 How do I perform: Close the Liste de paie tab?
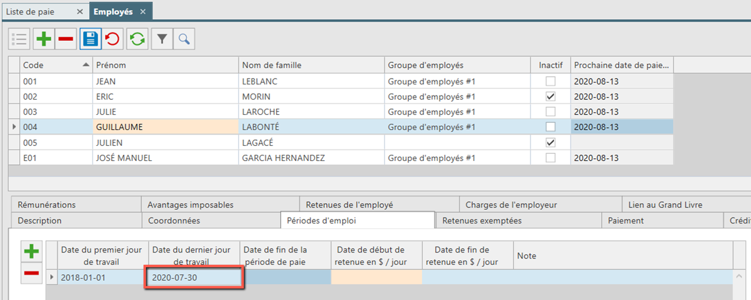click(x=79, y=11)
